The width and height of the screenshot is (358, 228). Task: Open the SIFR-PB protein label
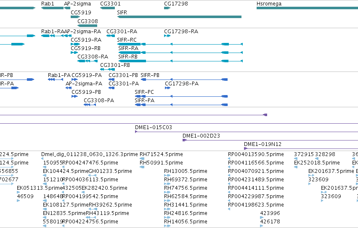(150, 75)
